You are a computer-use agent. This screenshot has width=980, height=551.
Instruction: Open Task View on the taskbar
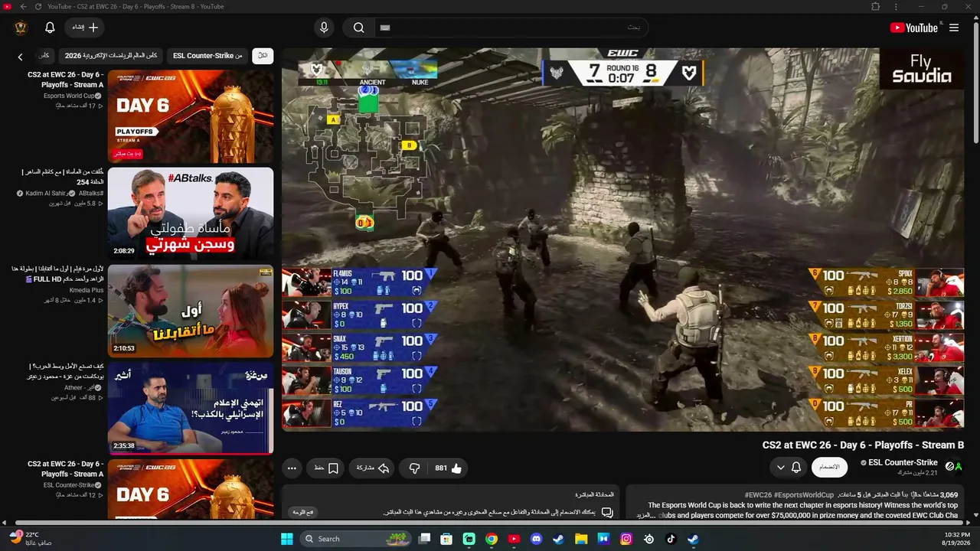[x=424, y=539]
